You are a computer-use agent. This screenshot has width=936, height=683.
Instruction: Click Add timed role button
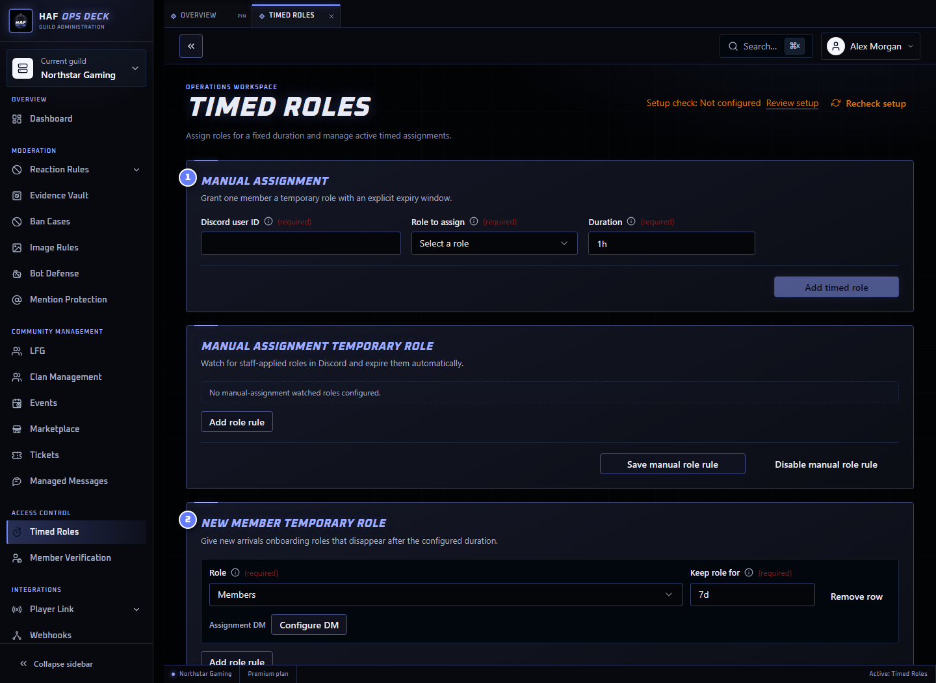point(837,287)
